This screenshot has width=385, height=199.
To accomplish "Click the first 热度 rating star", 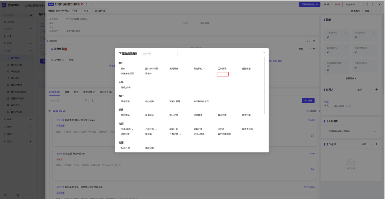I will 372,11.
